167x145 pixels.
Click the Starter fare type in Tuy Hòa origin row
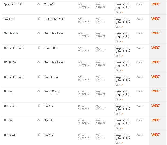(140, 19)
